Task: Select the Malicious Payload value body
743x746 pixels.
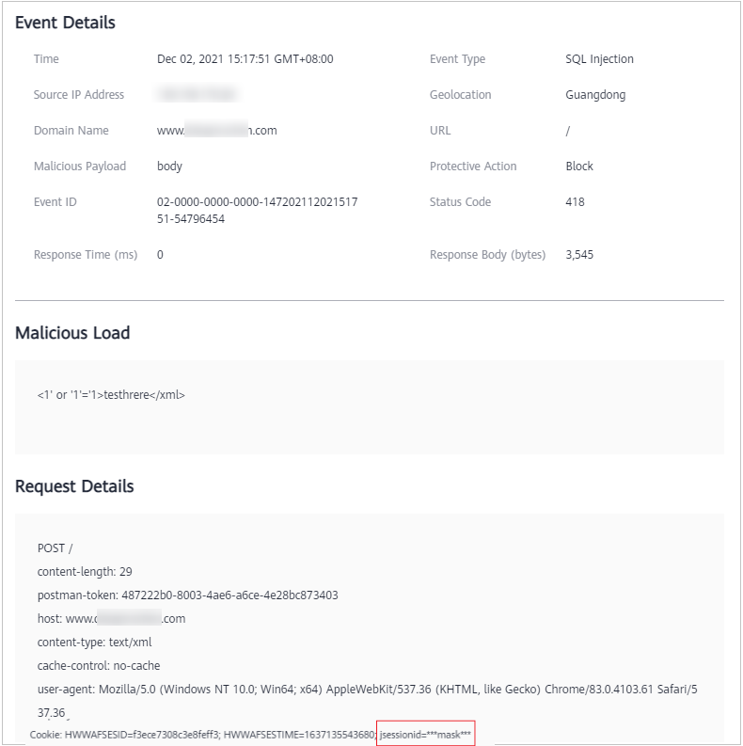Action: (169, 167)
